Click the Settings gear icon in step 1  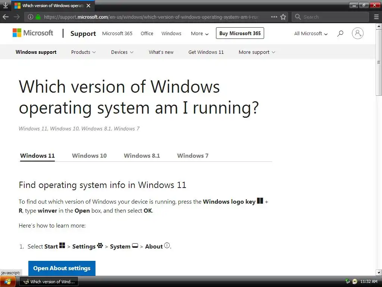point(100,246)
